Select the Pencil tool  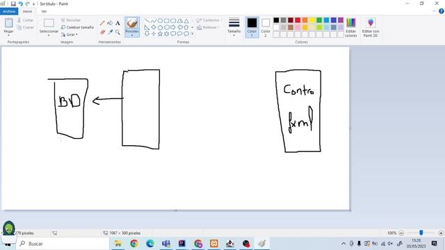click(102, 23)
